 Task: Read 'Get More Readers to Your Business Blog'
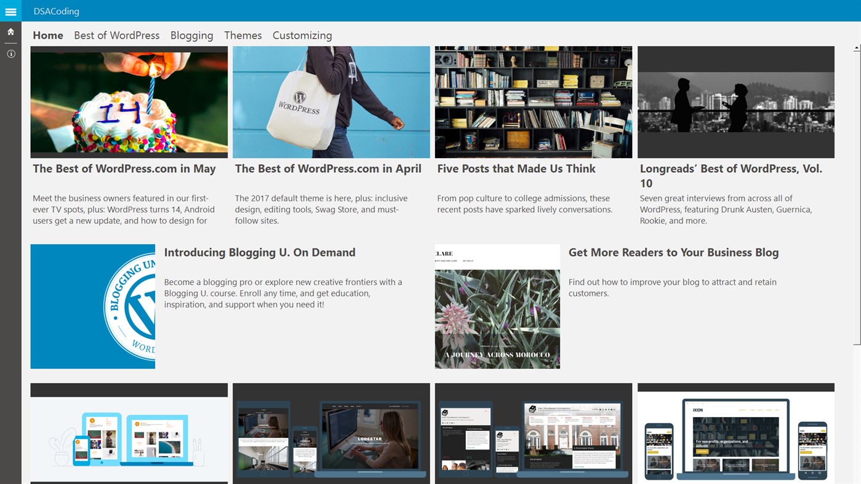pyautogui.click(x=674, y=253)
